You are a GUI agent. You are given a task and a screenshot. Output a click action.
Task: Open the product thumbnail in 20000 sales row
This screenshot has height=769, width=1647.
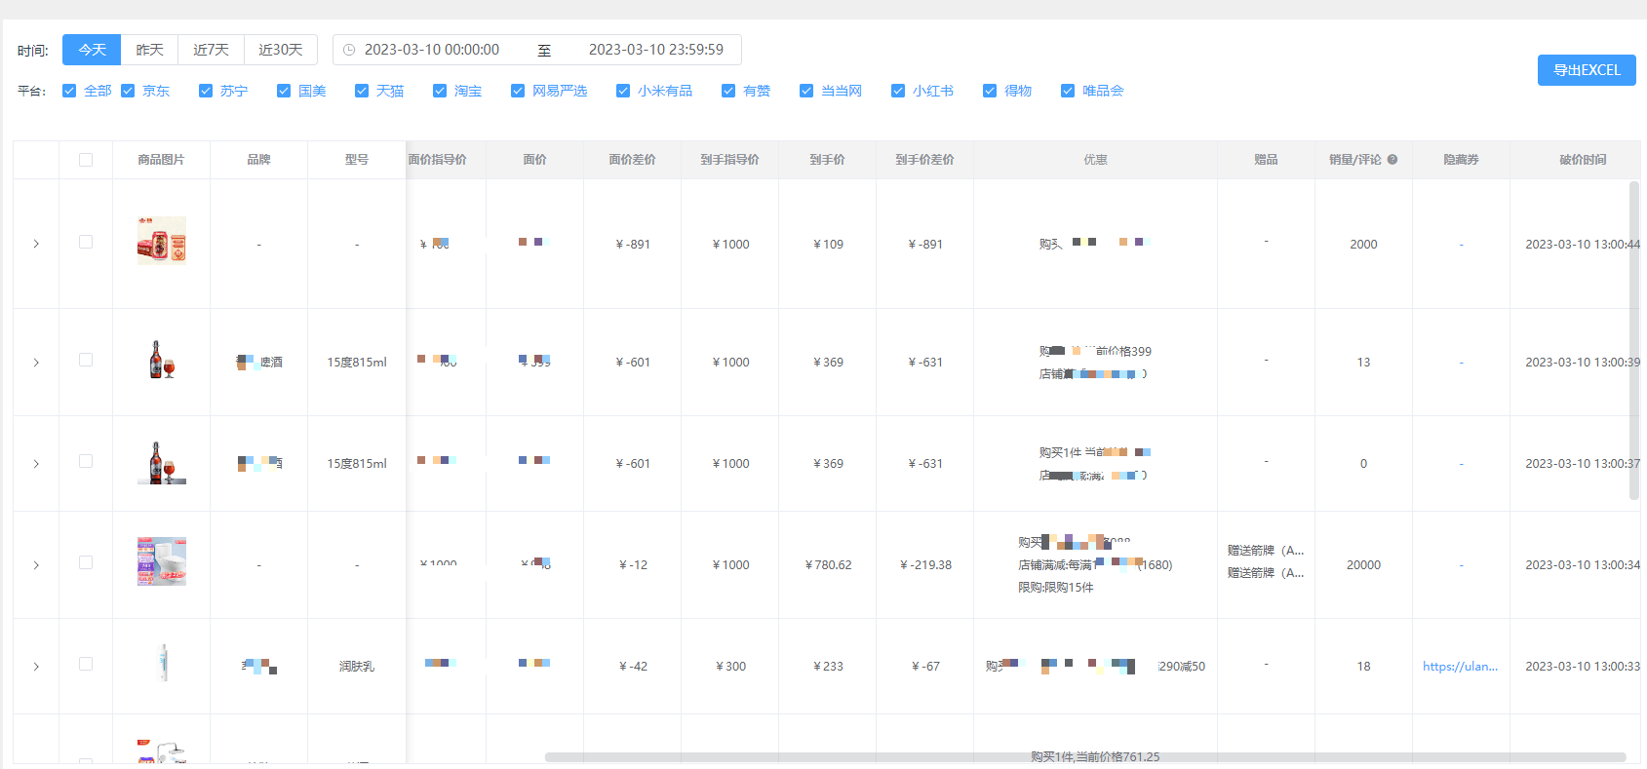coord(162,561)
